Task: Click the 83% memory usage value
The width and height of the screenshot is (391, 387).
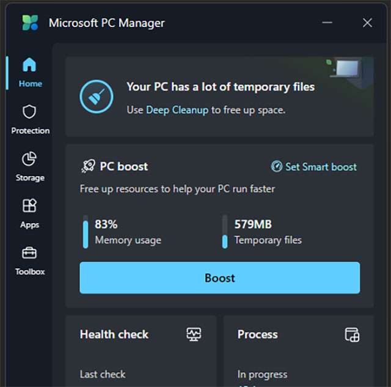Action: pos(106,224)
